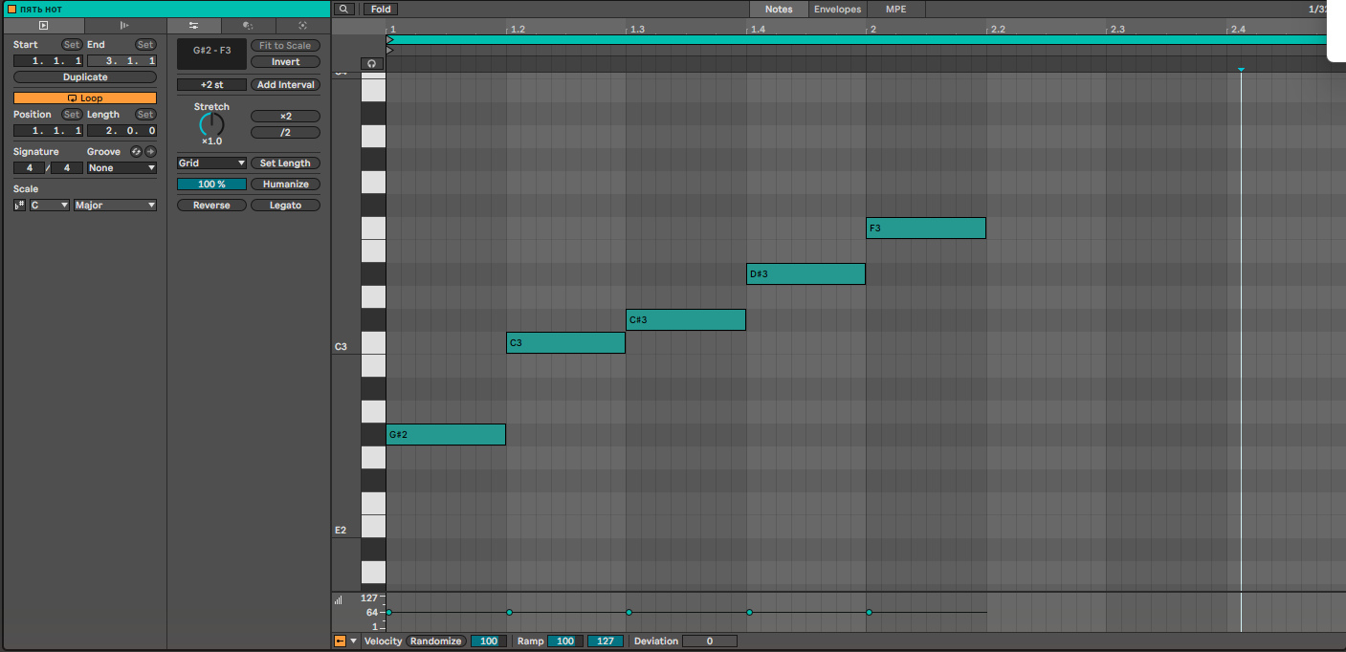Screen dimensions: 1346x652
Task: Switch to the Launch tab icon
Action: [x=125, y=25]
